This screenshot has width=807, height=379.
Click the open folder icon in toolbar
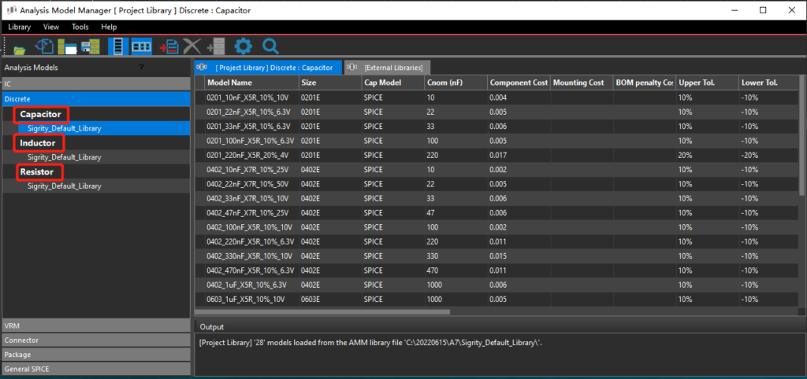20,47
